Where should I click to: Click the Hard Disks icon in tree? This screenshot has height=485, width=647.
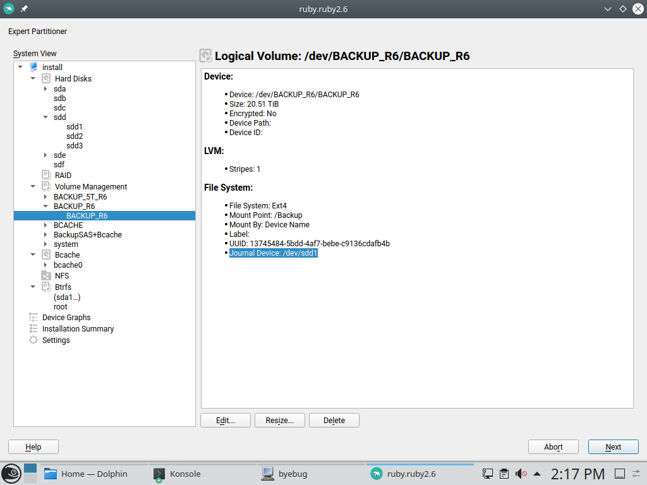tap(46, 79)
